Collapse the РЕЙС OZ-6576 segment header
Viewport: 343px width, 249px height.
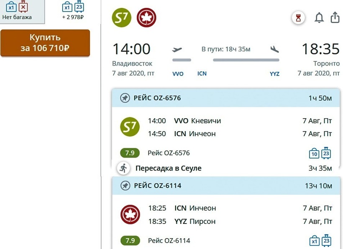[x=226, y=98]
